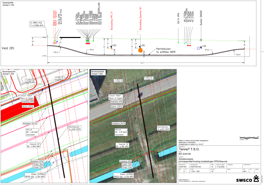Click the 'TenneT T.S.O.' client name in title block
Viewport: 264px width, 185px height.
pyautogui.click(x=189, y=149)
